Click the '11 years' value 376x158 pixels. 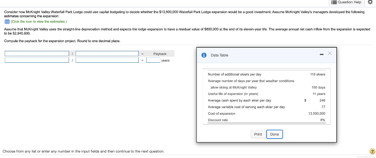[319, 94]
